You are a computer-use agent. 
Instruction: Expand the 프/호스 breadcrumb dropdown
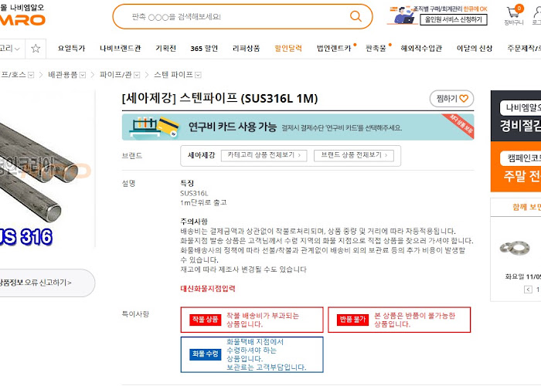pos(31,75)
